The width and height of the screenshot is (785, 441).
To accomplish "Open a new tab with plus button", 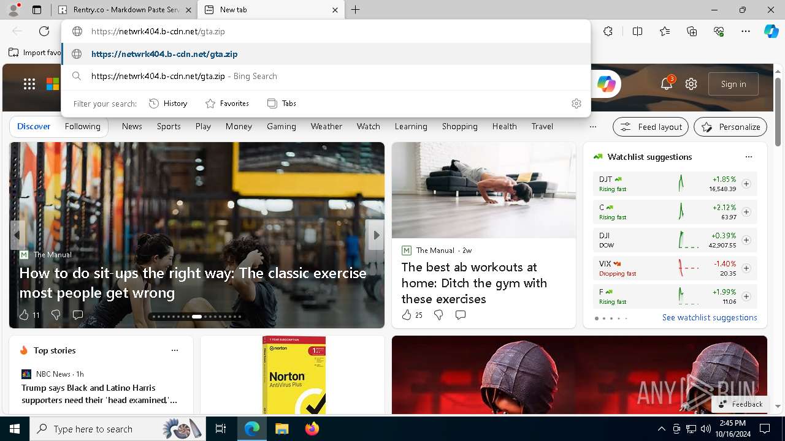I will click(x=356, y=10).
